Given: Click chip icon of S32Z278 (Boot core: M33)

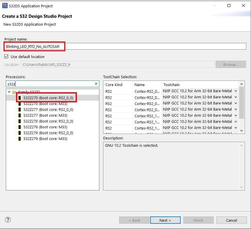Looking at the screenshot, I should (x=19, y=127).
